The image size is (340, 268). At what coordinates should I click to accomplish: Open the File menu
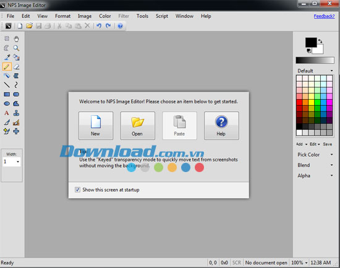(10, 16)
